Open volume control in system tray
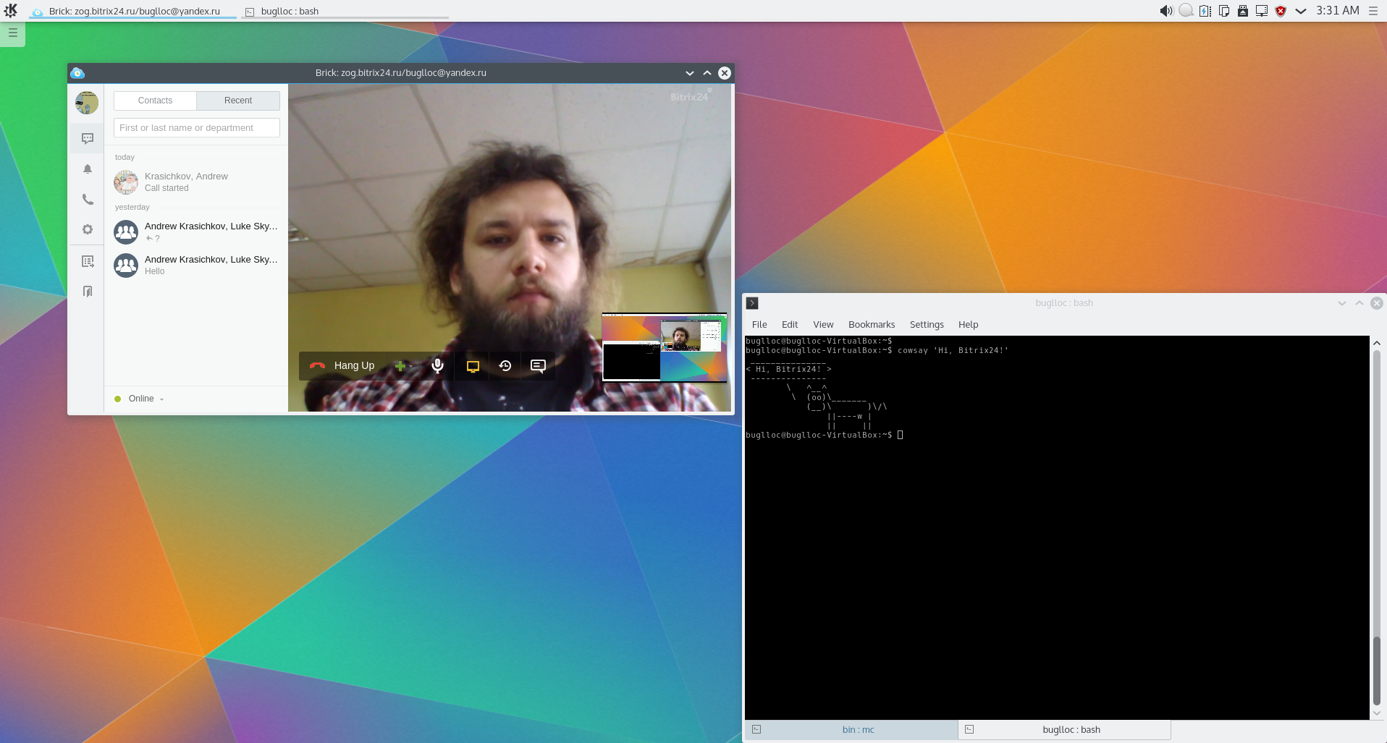Viewport: 1387px width, 743px height. coord(1165,11)
